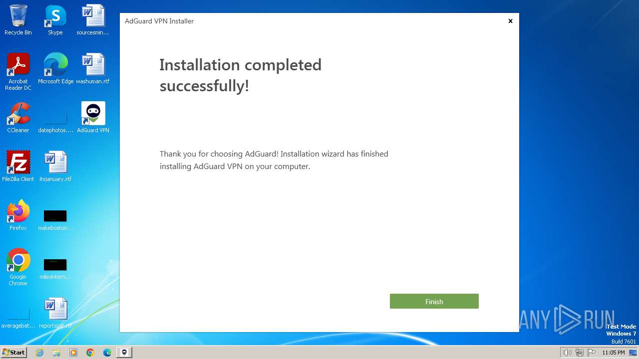Click the Show desktop button

coord(633,353)
